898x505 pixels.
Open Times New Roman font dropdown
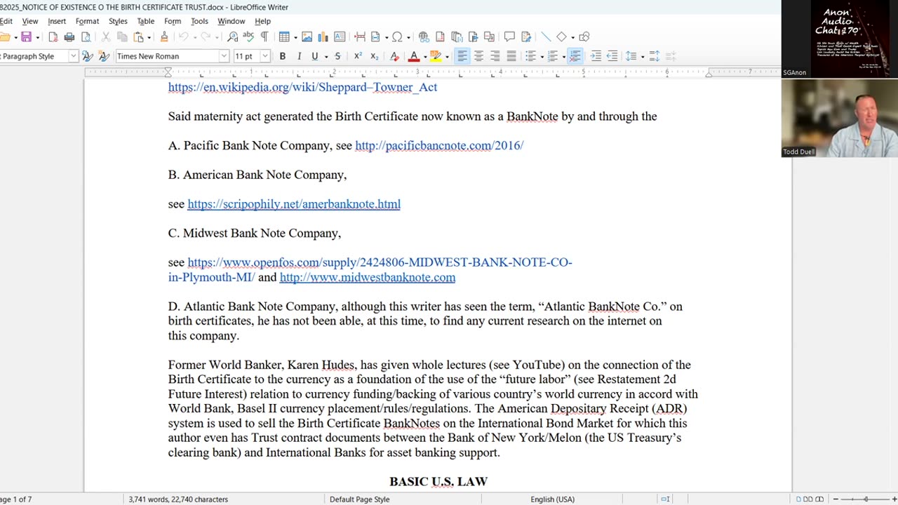(x=224, y=56)
